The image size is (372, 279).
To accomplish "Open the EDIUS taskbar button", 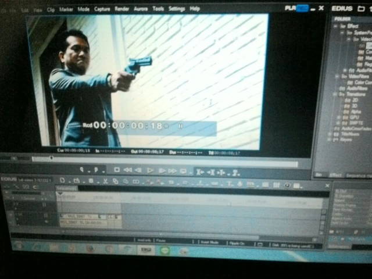I will coord(145,249).
